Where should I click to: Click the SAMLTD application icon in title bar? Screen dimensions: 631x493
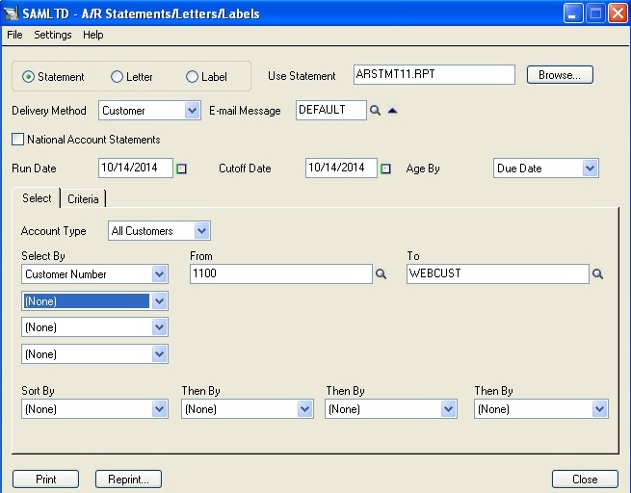pos(13,14)
